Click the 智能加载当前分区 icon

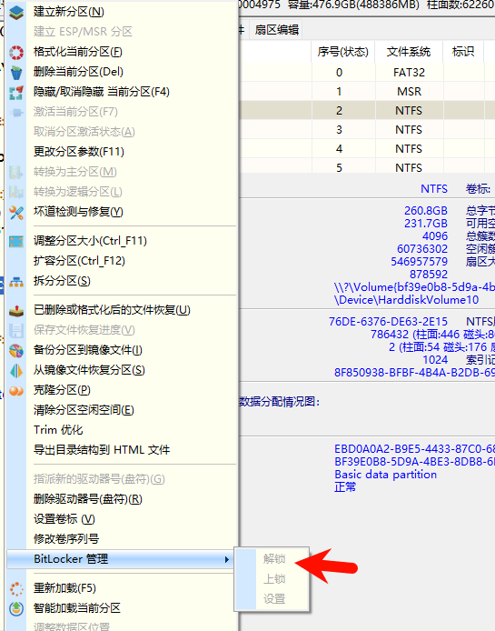[16, 608]
